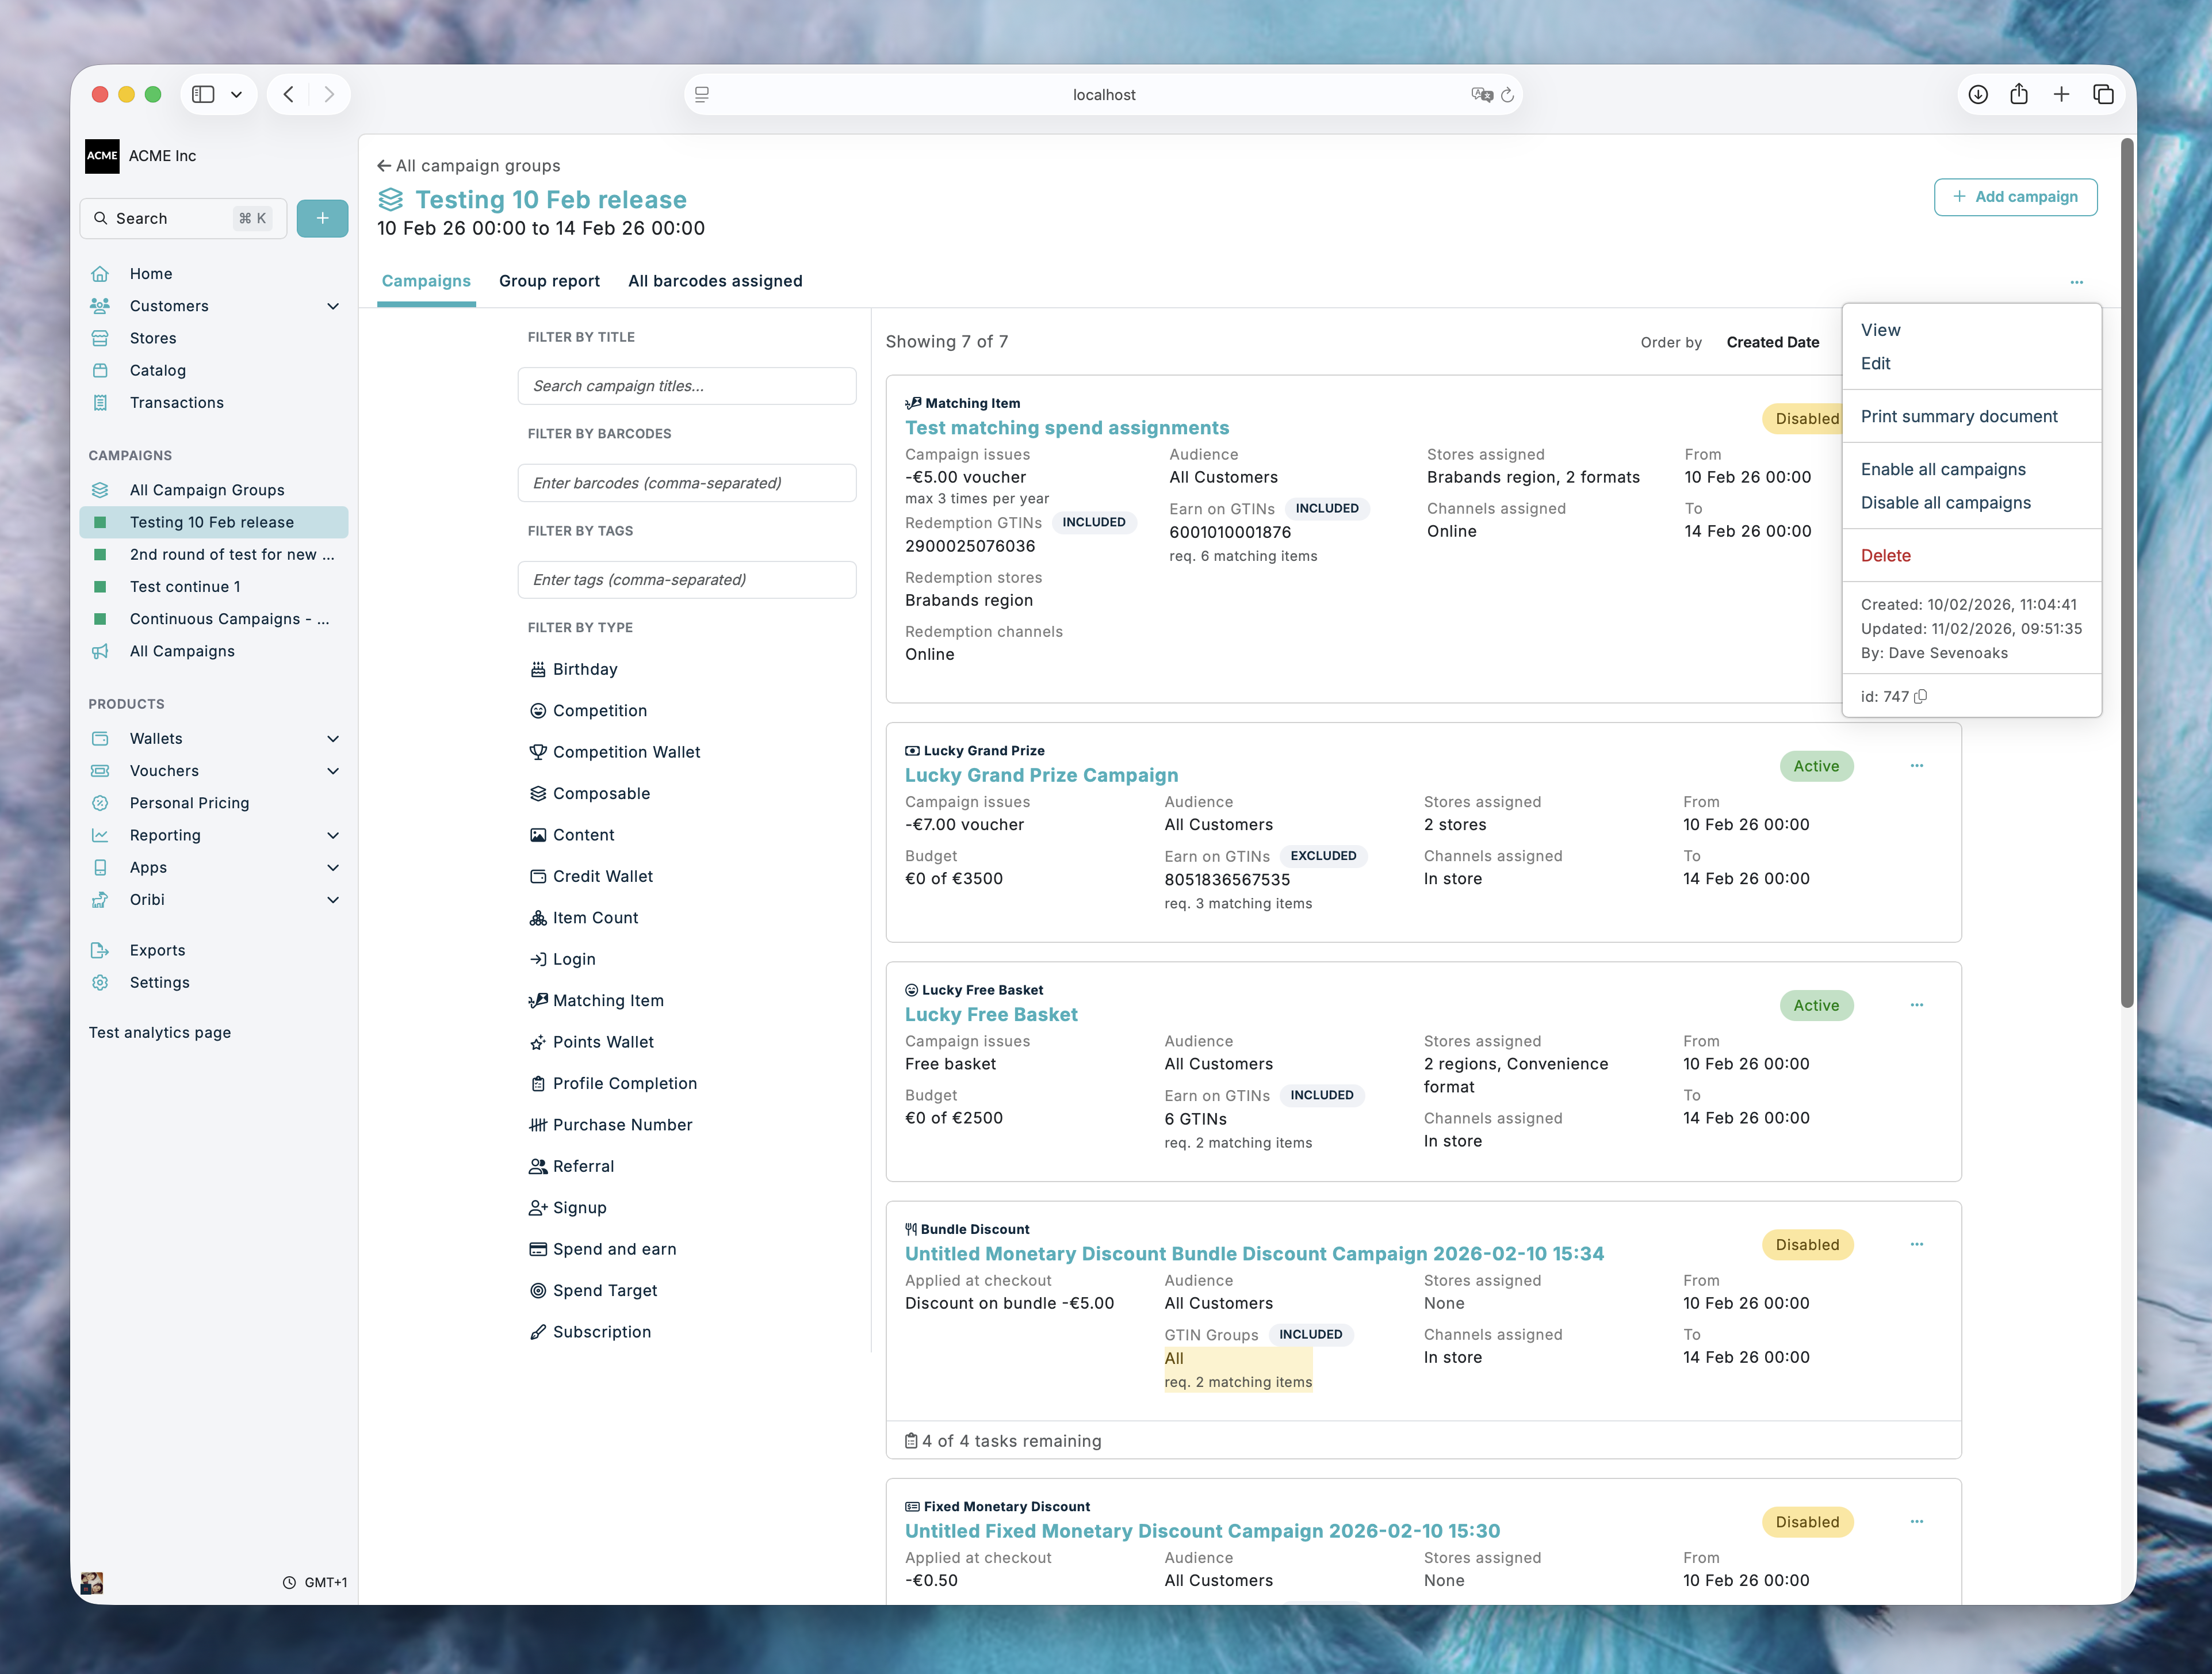
Task: Click the copy id icon next to 747
Action: [x=1921, y=697]
